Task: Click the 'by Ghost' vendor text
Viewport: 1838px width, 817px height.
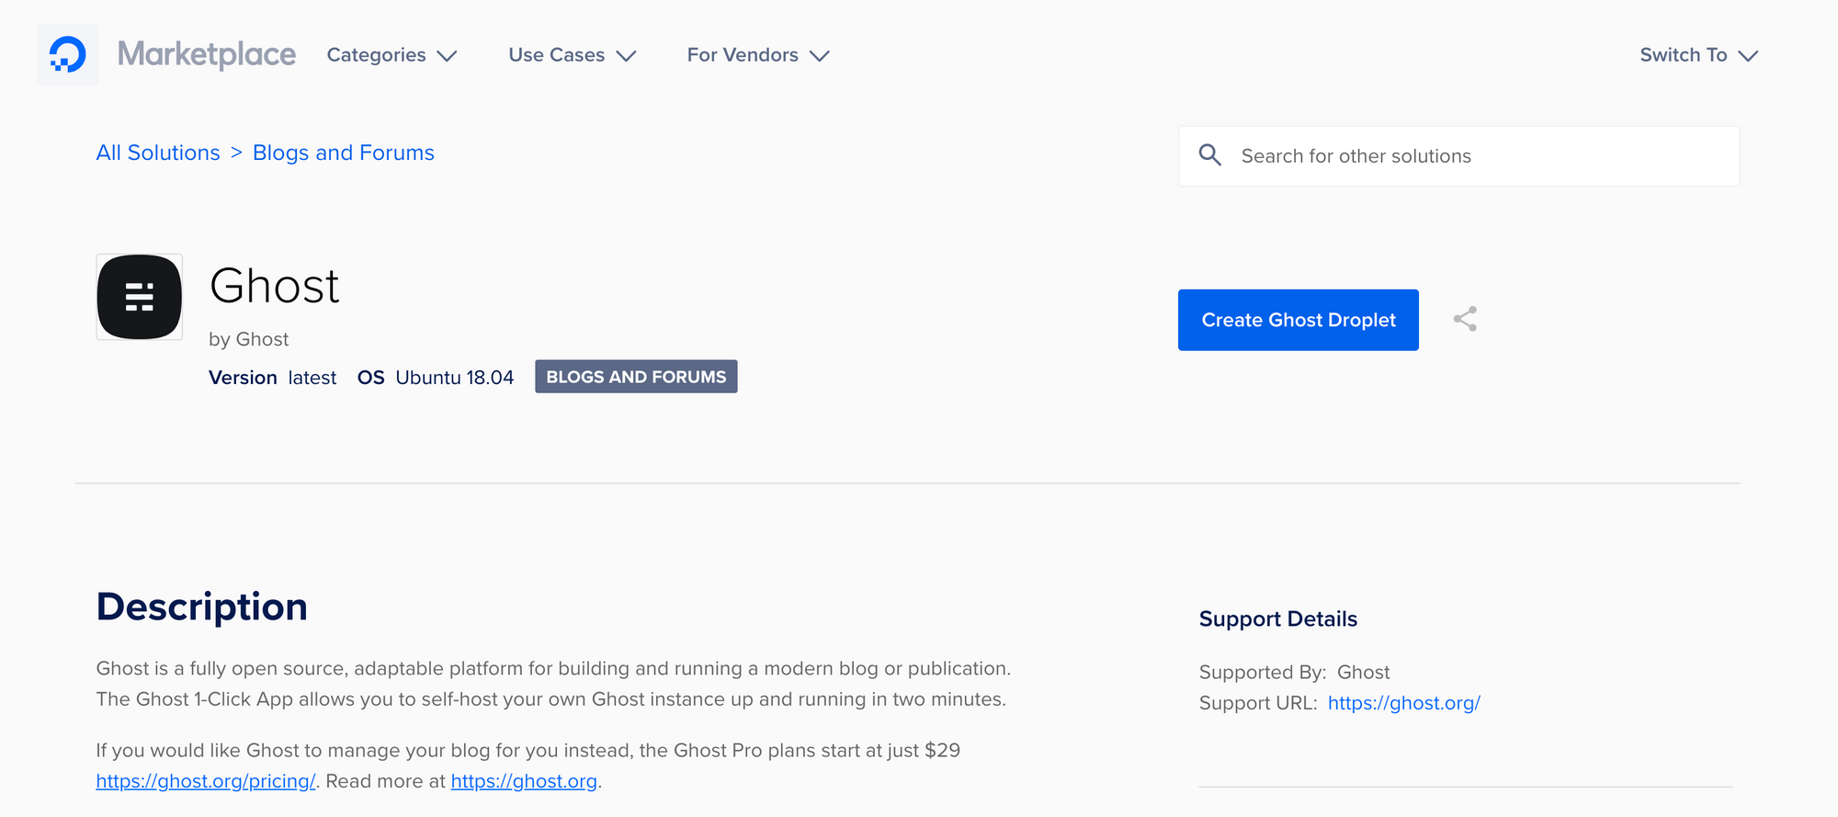Action: pyautogui.click(x=249, y=339)
